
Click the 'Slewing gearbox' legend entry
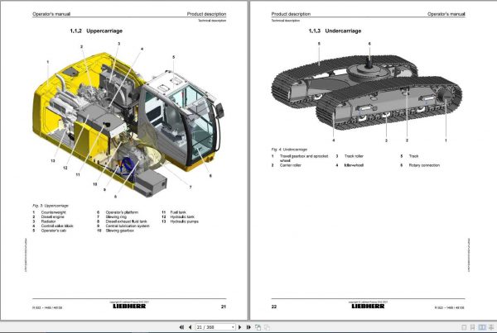click(x=120, y=231)
